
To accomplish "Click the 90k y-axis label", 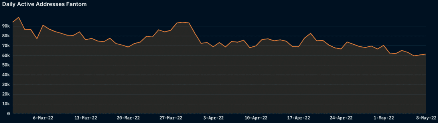I will point(5,26).
